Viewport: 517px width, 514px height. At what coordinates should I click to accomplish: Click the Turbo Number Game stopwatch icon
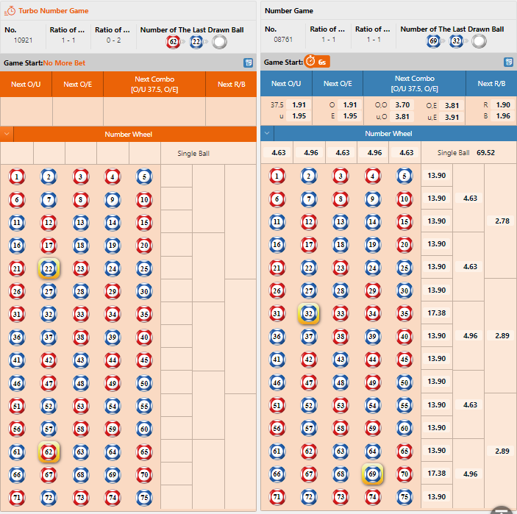[11, 11]
